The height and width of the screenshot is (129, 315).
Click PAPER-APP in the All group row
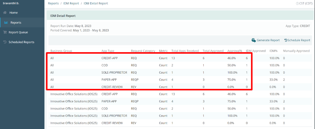(x=109, y=80)
